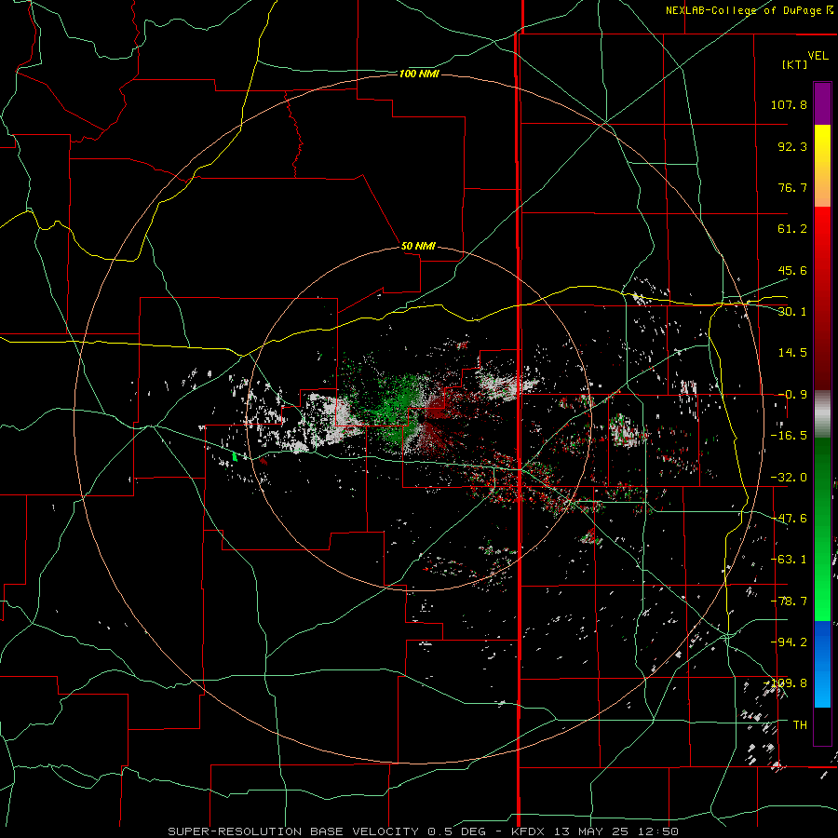Click the 107.8 velocity scale value
Image resolution: width=838 pixels, height=838 pixels.
789,104
